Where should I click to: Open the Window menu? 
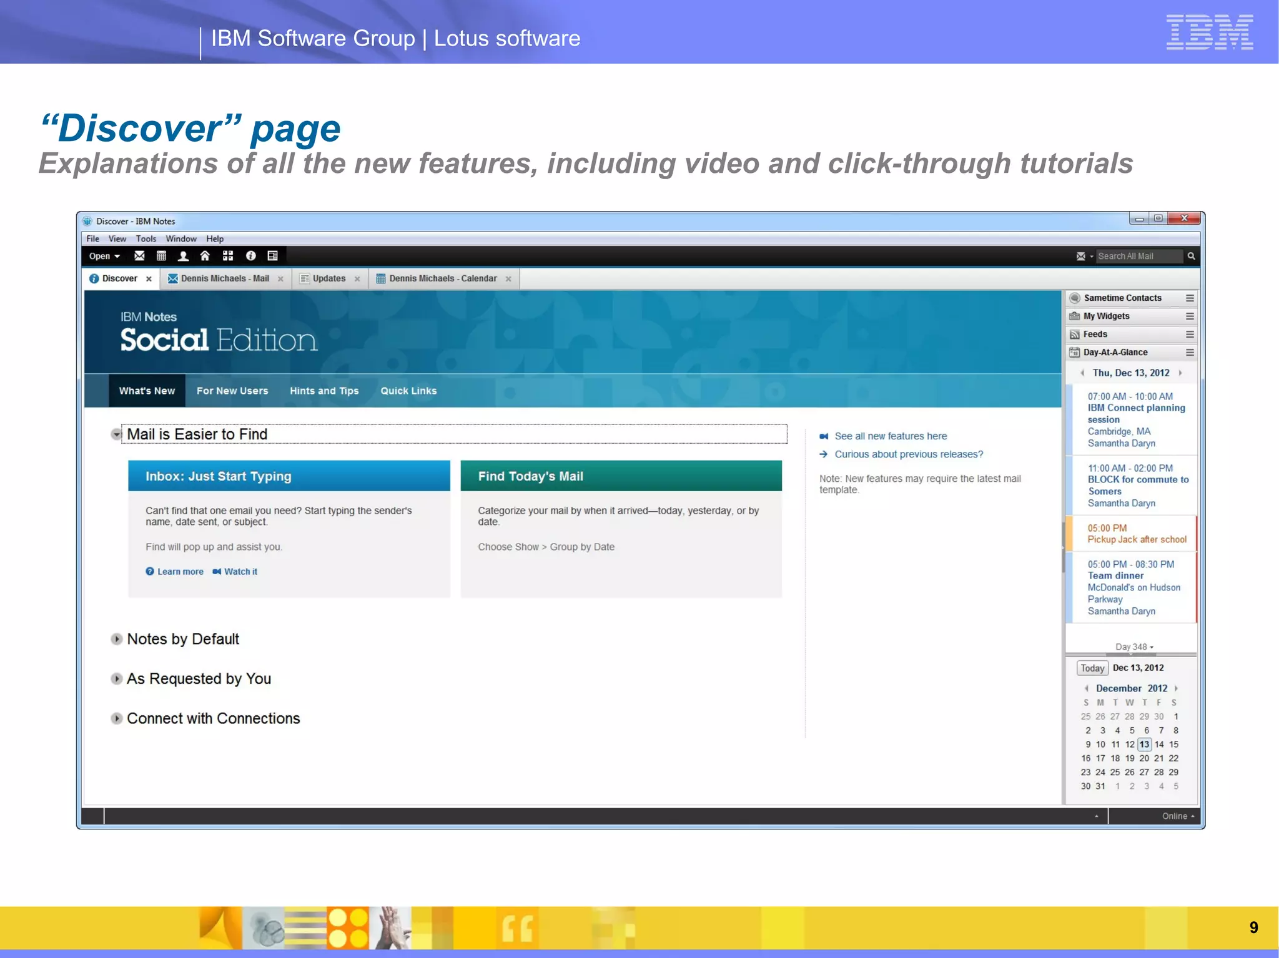point(180,238)
